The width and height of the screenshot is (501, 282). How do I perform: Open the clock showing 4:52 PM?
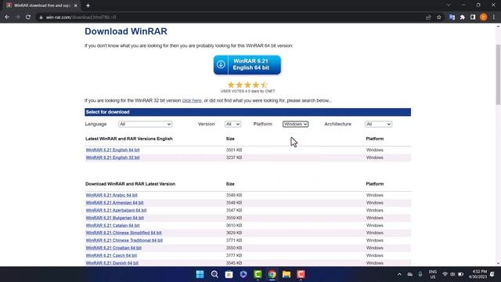[478, 274]
